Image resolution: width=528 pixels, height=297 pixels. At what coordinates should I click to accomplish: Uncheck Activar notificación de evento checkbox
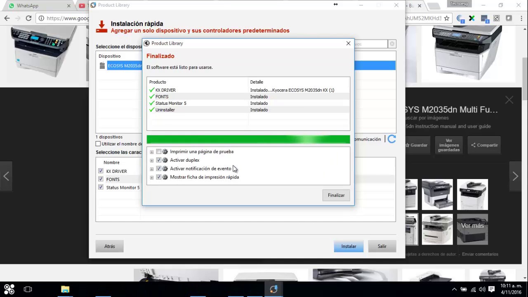[159, 169]
